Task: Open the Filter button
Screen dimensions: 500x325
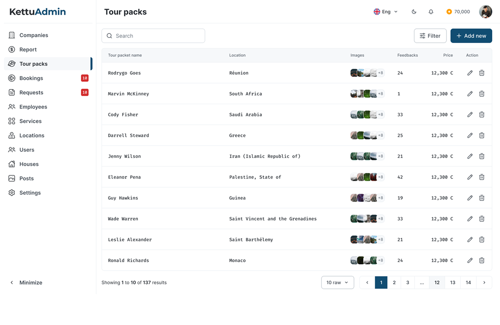Action: (430, 36)
